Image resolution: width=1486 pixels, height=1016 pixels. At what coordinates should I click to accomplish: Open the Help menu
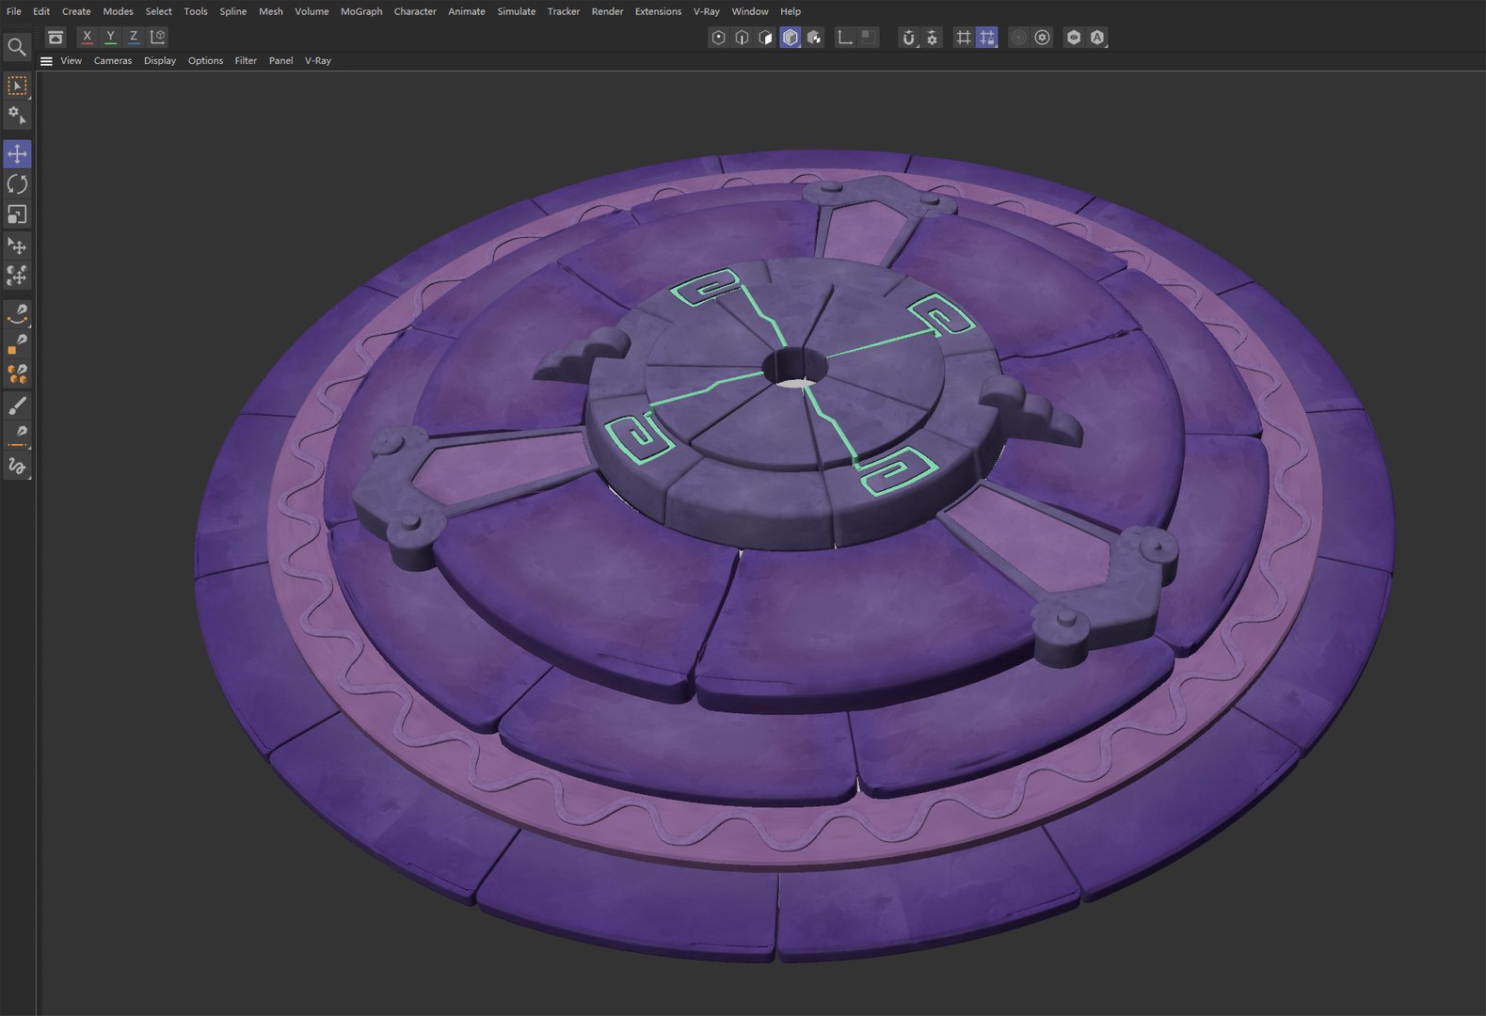click(x=791, y=11)
